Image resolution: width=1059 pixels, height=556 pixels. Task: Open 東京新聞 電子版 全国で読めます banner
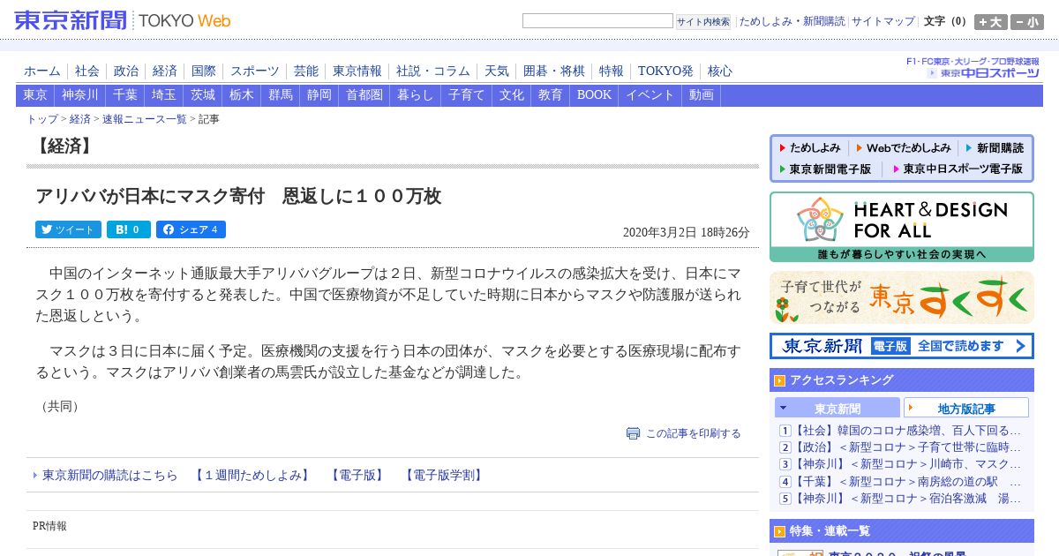[x=902, y=346]
